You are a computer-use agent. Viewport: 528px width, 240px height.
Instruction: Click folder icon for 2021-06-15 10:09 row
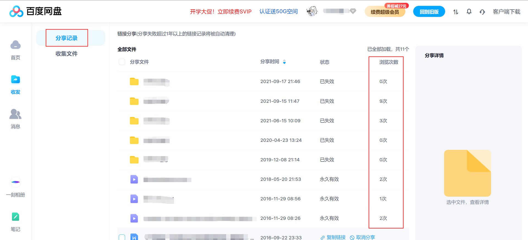pos(134,121)
